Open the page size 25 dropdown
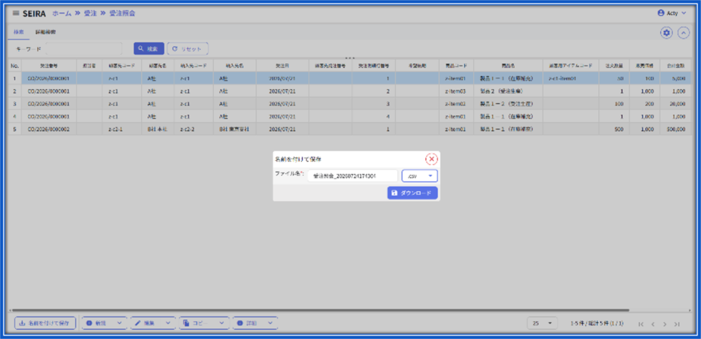701x339 pixels. (542, 323)
